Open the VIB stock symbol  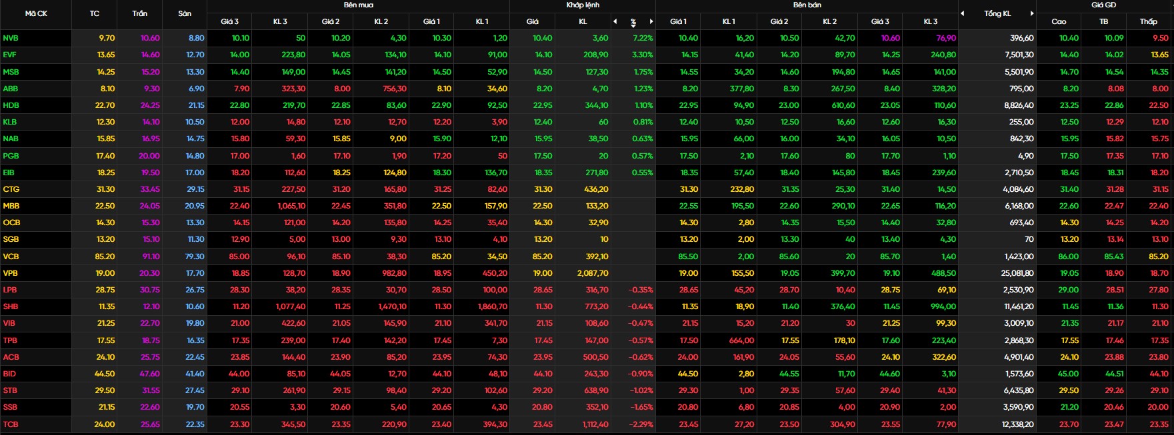pos(9,323)
